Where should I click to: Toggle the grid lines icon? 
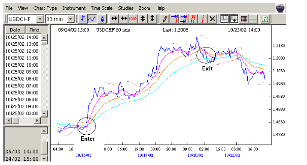pyautogui.click(x=244, y=19)
